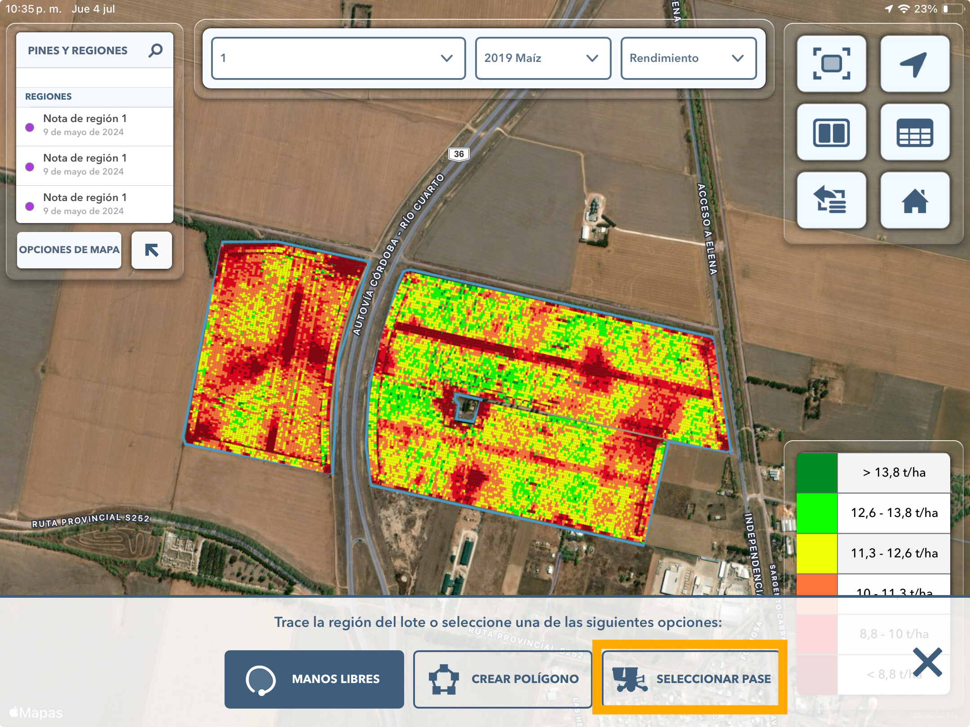The image size is (970, 727).
Task: Tap the Wi-Fi status icon
Action: click(904, 9)
